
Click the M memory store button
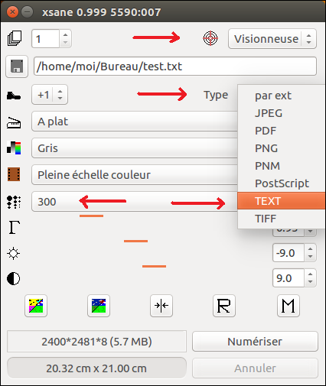289,306
